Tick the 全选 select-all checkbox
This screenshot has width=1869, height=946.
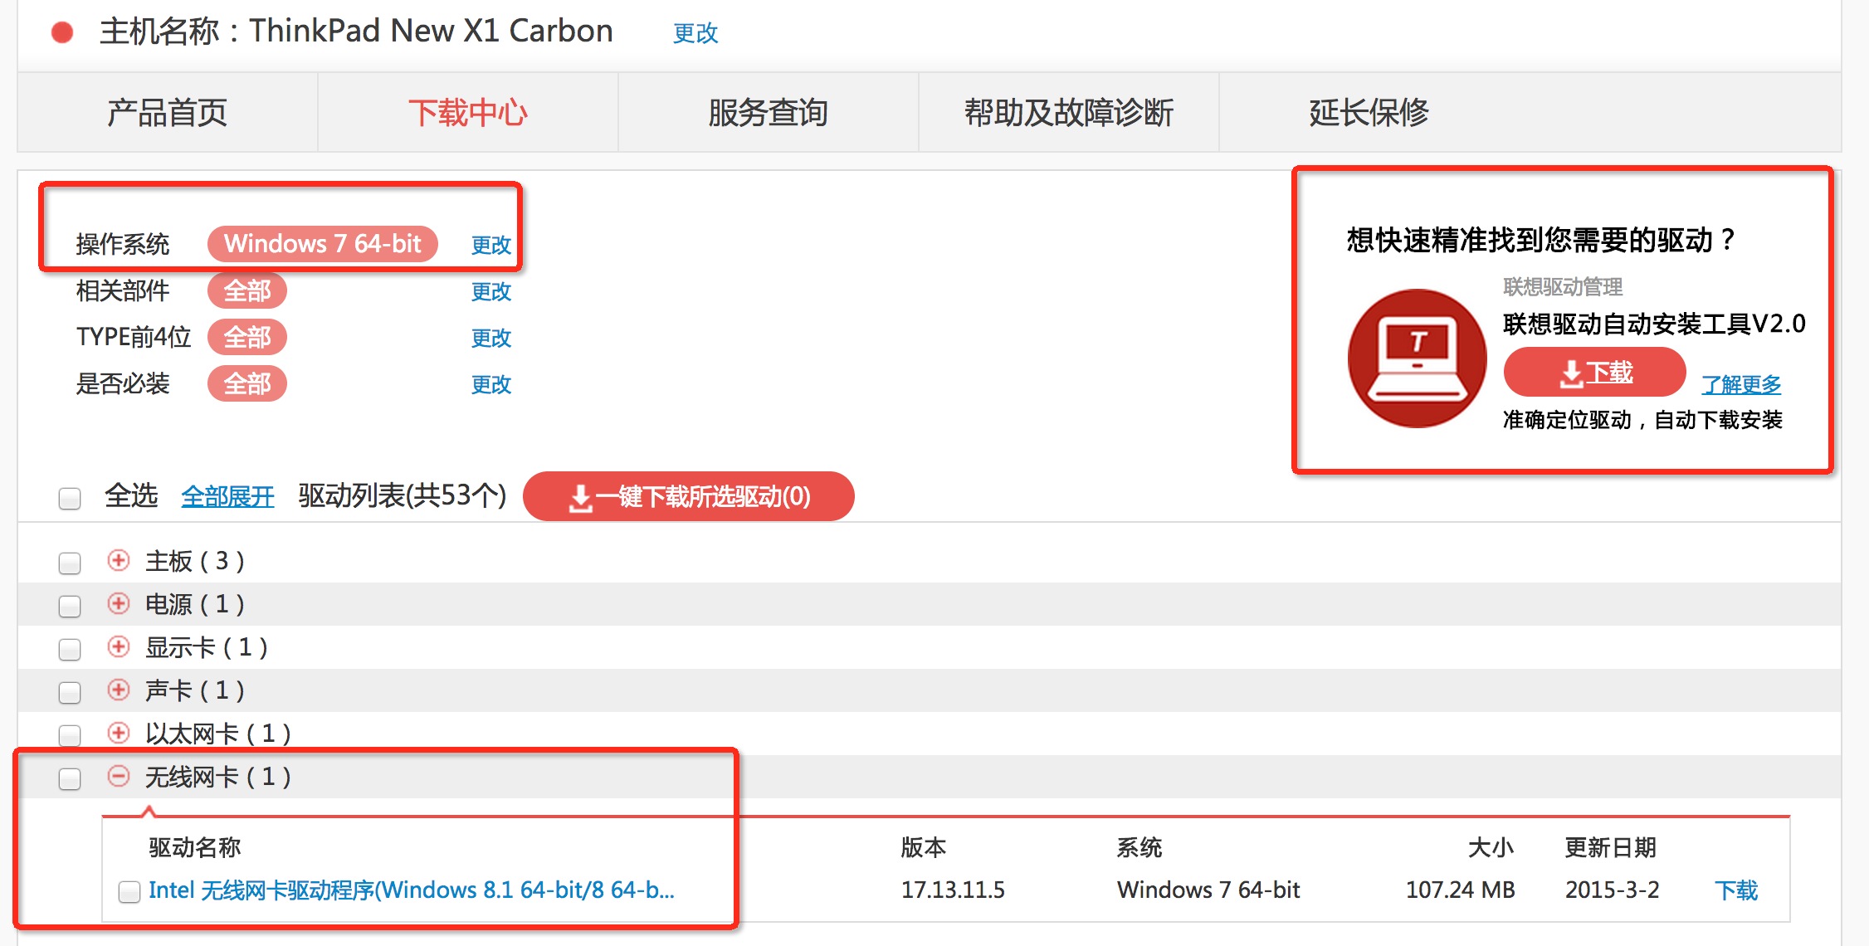(70, 499)
